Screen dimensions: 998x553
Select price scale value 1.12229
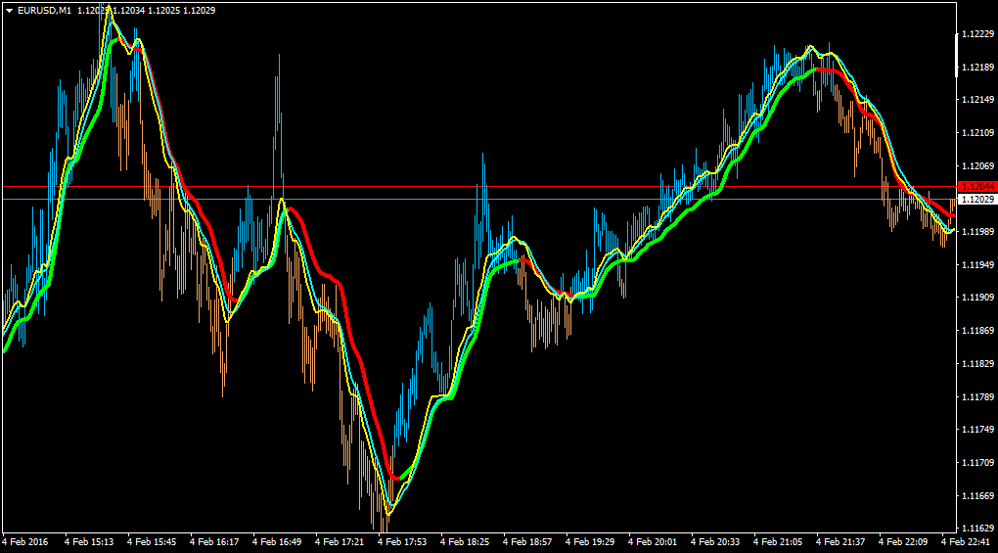978,33
